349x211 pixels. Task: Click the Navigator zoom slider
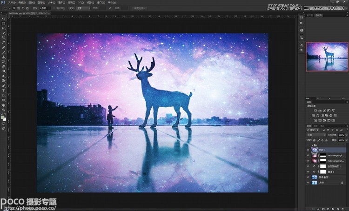coord(329,98)
